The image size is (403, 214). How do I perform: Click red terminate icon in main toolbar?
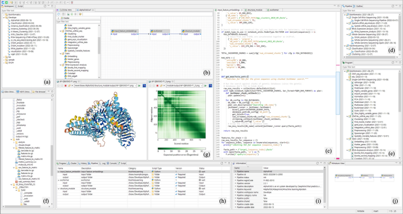pos(72,2)
